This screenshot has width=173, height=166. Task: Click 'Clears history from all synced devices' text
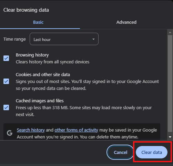click(53, 62)
